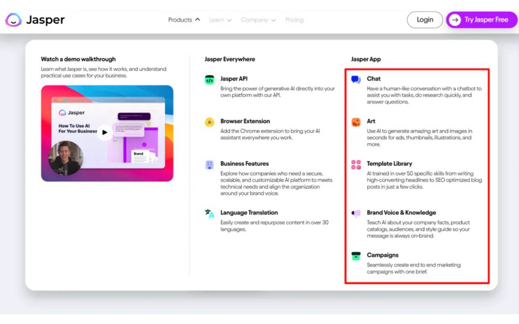Click 'Use AI to generate amazing art' description

pyautogui.click(x=420, y=138)
